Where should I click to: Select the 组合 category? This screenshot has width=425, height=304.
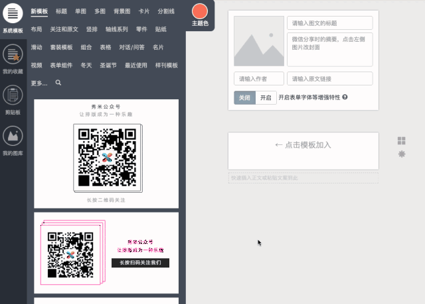click(x=86, y=47)
